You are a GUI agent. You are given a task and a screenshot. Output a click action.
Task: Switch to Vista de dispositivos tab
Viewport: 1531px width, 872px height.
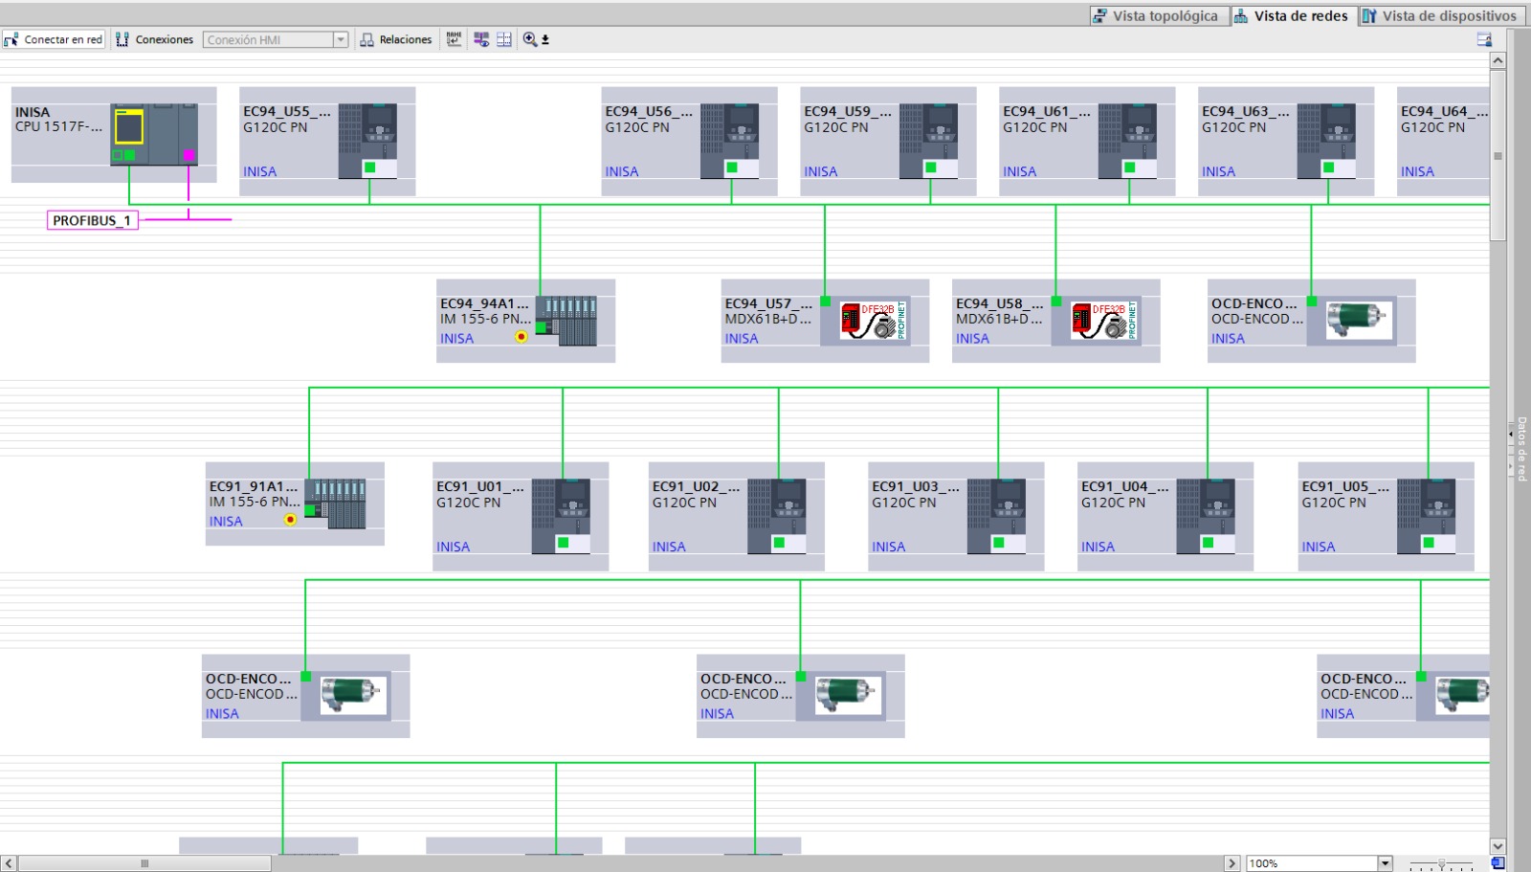click(1440, 15)
